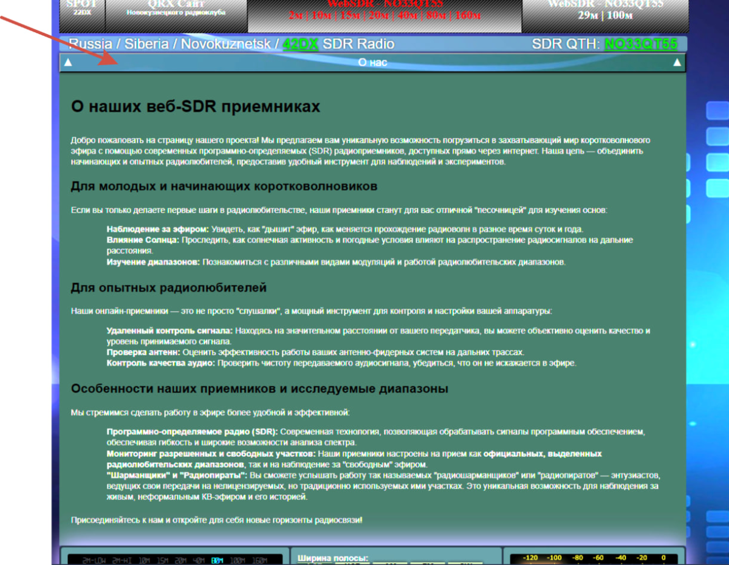Click the right triangle on "О нас" bar
This screenshot has height=565, width=729.
coord(677,63)
